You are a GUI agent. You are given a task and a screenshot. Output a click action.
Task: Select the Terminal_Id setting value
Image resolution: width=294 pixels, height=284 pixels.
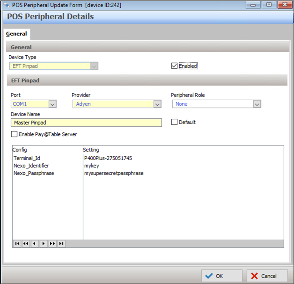(x=108, y=158)
